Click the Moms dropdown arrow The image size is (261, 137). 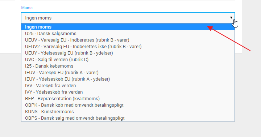[x=231, y=18]
